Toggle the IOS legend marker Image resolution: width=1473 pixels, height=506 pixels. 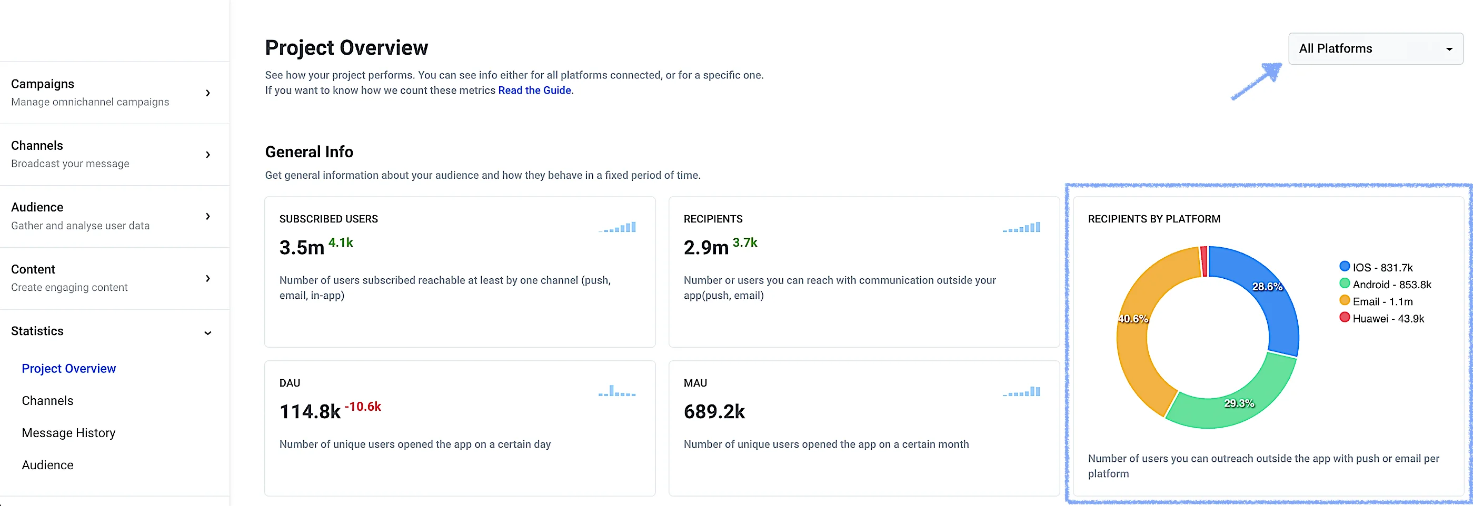[x=1345, y=267]
